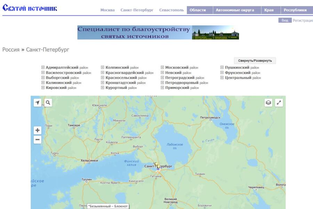Expand the Центральный район node
The height and width of the screenshot is (209, 313).
point(222,78)
